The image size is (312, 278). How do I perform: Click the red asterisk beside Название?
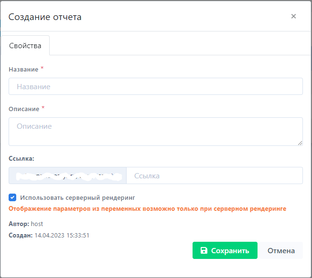click(x=42, y=69)
